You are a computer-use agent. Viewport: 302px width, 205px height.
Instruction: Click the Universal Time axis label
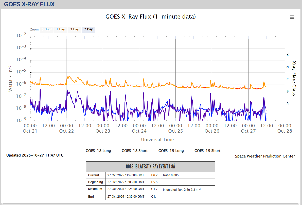tap(157, 139)
